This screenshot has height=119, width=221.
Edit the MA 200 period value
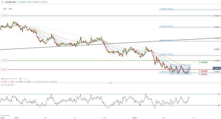tap(24, 79)
